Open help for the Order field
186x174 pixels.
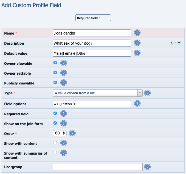click(x=72, y=133)
